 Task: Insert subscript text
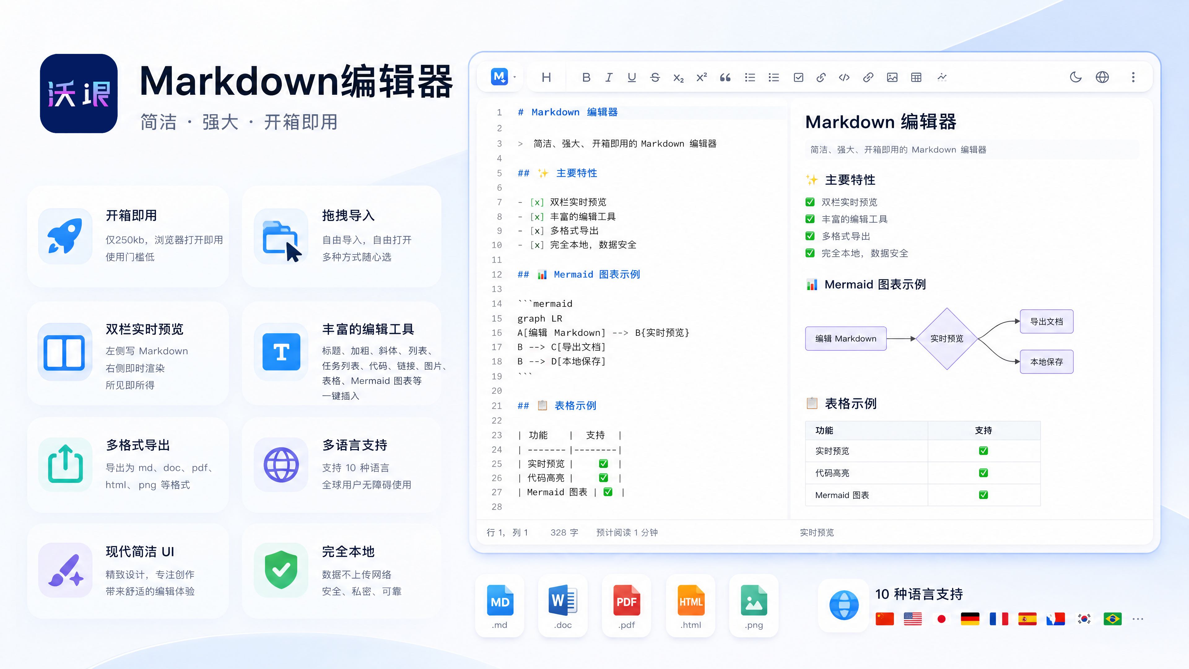click(x=678, y=77)
